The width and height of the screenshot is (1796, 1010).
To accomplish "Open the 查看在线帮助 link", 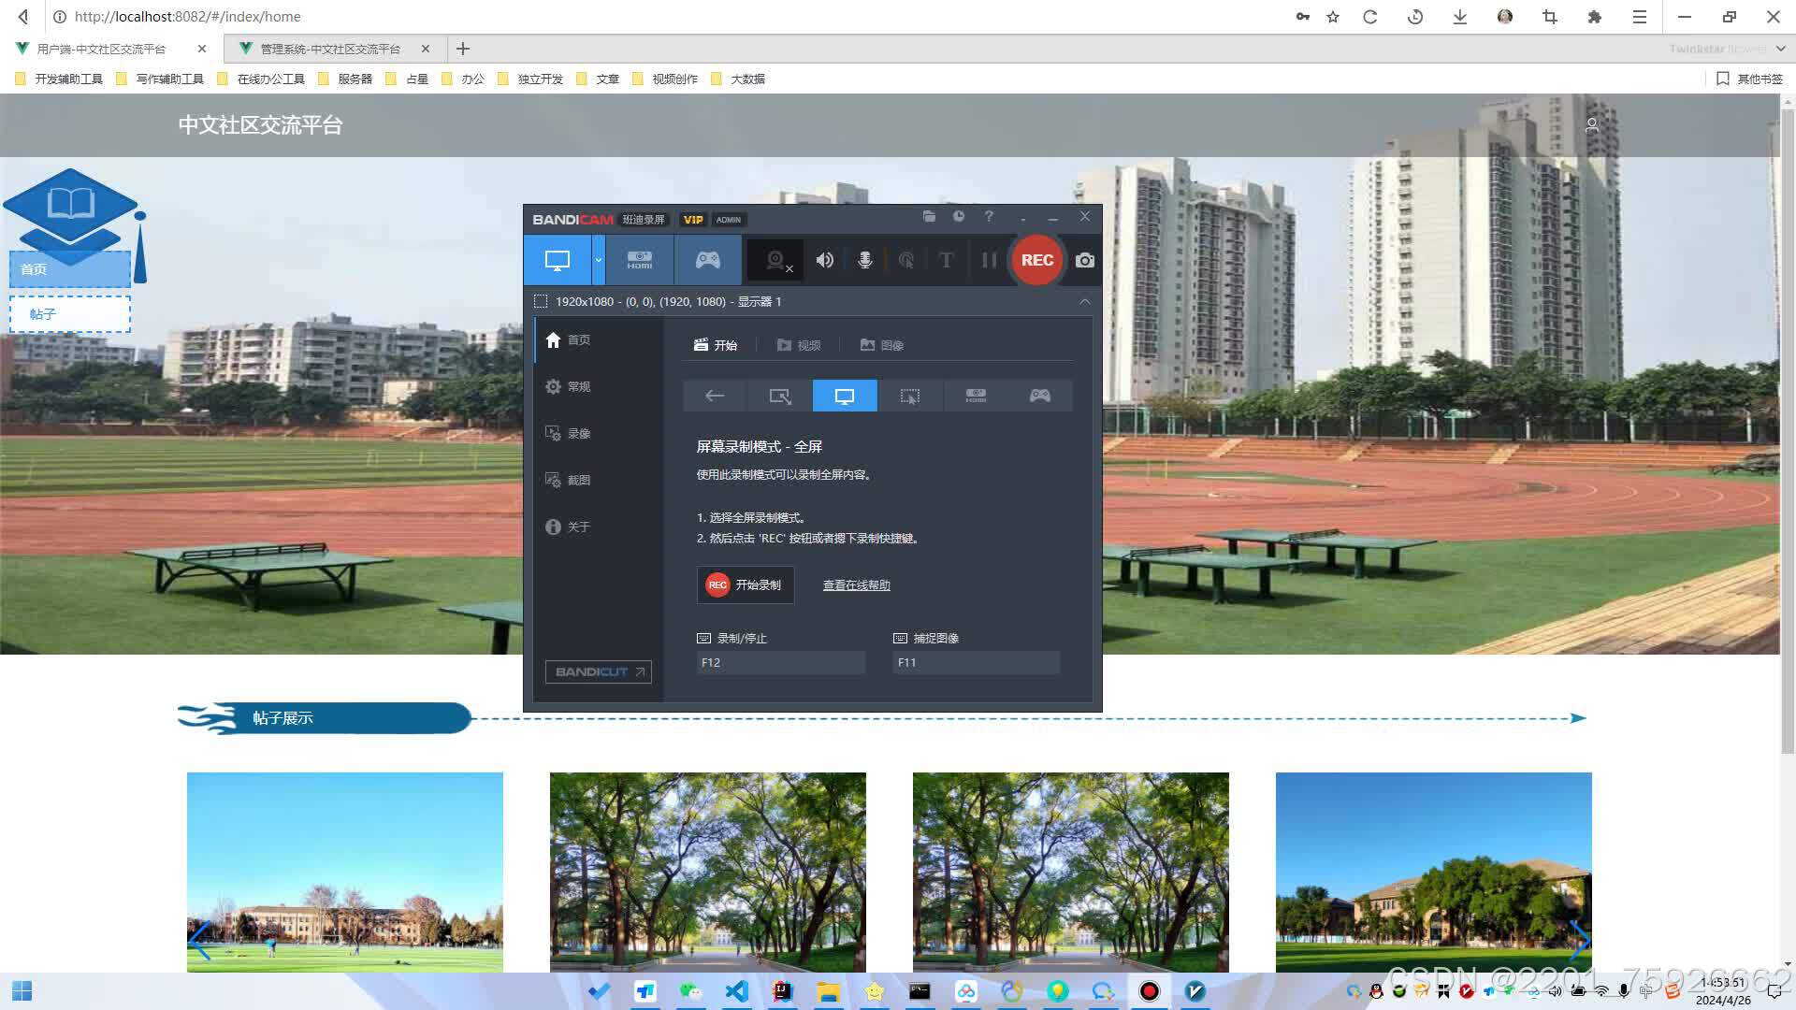I will point(856,585).
